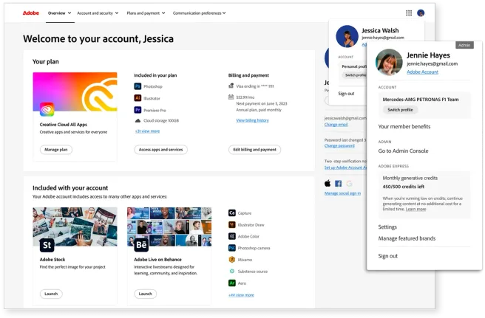The width and height of the screenshot is (485, 318).
Task: Click the Substance source icon
Action: coord(232,271)
